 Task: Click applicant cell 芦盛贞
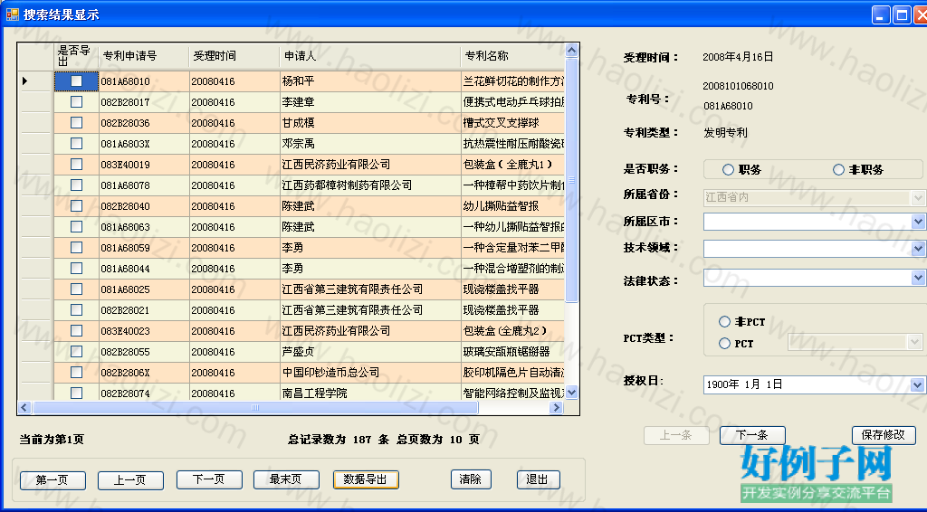pyautogui.click(x=369, y=351)
